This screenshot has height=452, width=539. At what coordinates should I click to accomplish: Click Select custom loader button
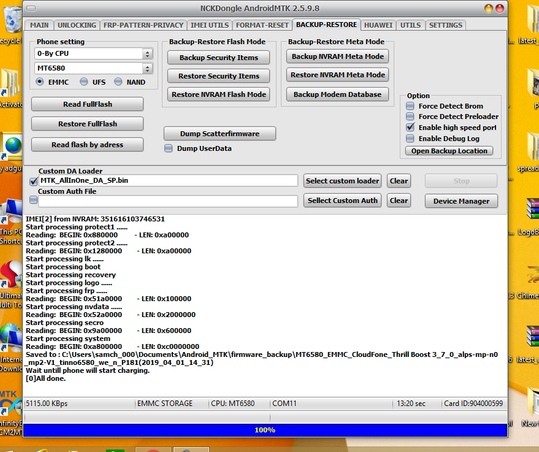pyautogui.click(x=342, y=181)
